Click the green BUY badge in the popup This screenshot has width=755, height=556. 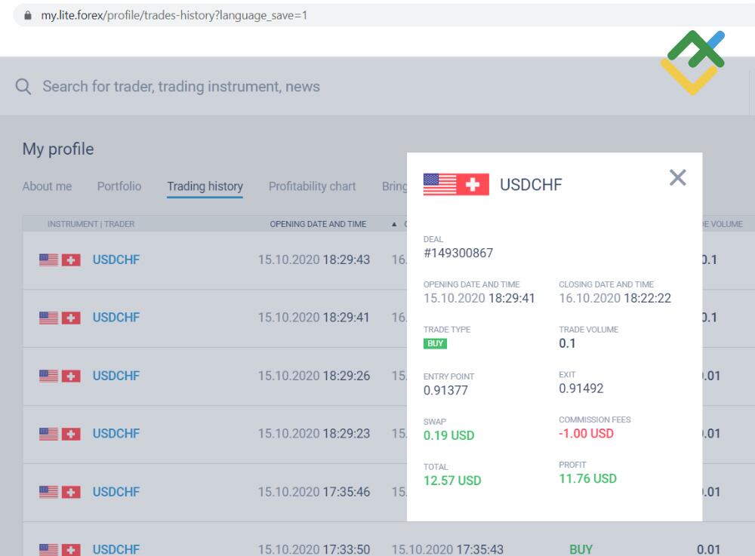tap(435, 344)
